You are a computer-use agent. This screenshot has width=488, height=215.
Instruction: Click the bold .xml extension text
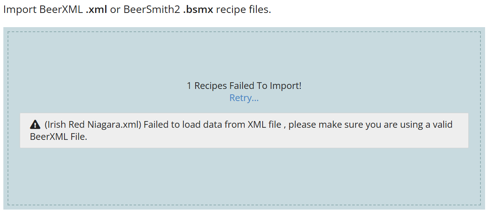pos(96,9)
